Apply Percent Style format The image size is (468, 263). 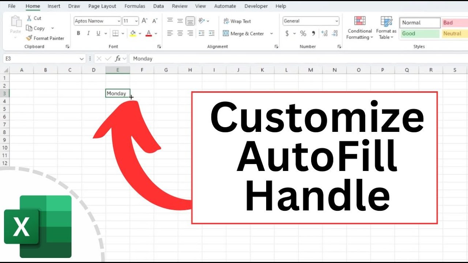[x=303, y=33]
